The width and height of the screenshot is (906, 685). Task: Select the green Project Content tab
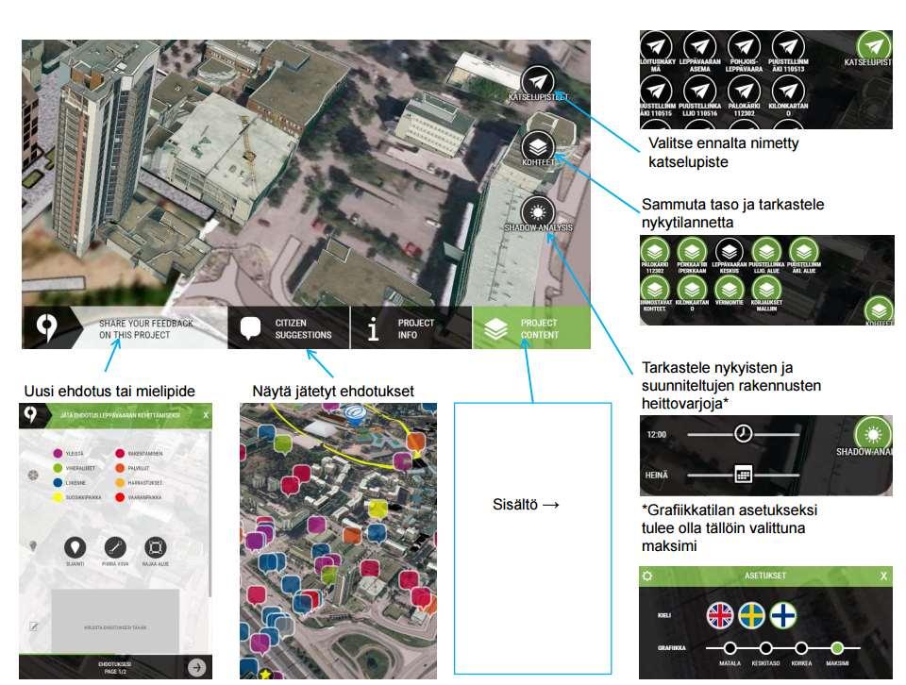tap(531, 328)
